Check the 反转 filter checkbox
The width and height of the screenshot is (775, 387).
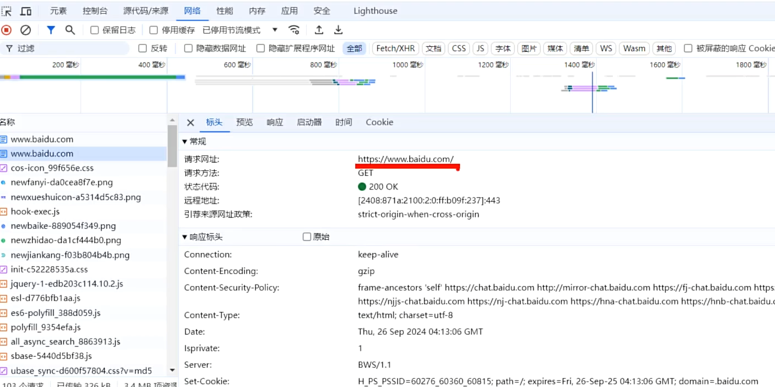point(142,49)
